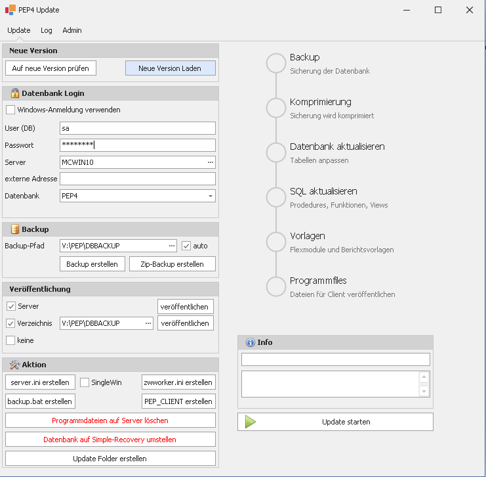The image size is (486, 477).
Task: Click the SQL aktualisieren step circle
Action: 275,197
